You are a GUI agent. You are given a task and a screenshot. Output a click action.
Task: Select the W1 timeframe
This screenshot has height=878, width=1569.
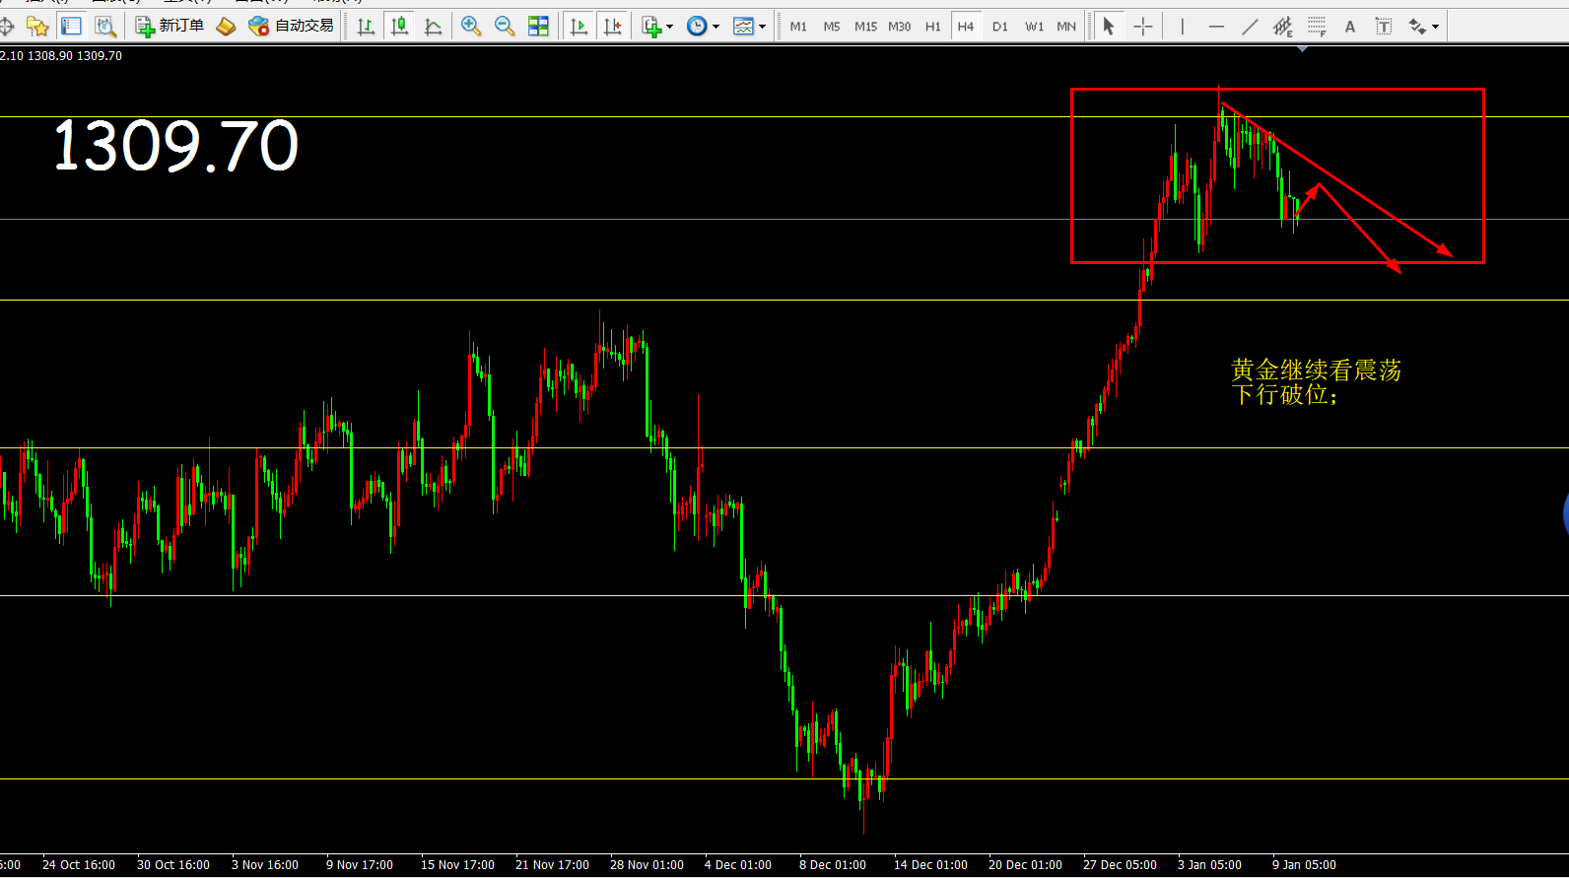click(x=1034, y=27)
